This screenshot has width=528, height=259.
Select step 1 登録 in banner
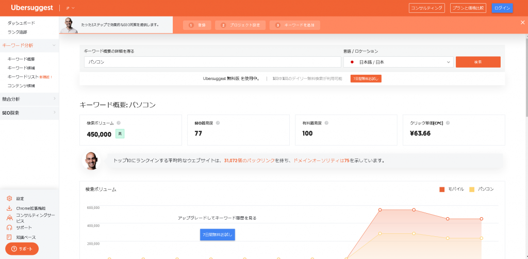(x=197, y=25)
